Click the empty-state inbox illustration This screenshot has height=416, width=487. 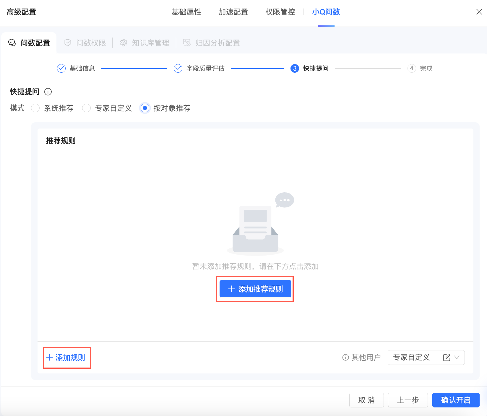point(255,224)
